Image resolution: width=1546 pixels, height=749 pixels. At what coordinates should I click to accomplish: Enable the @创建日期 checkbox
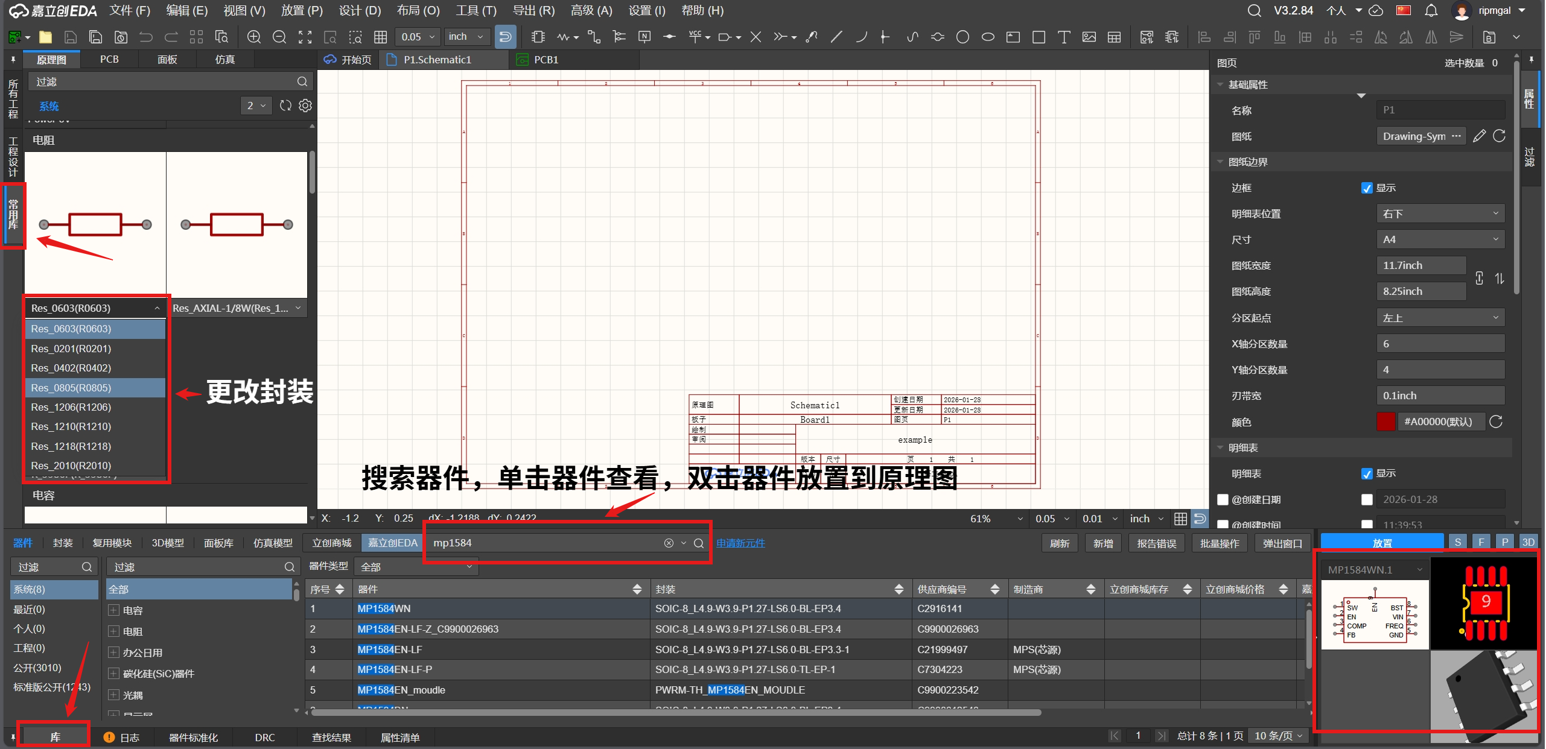point(1223,500)
